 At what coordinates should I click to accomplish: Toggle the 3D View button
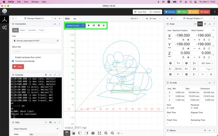(151, 19)
